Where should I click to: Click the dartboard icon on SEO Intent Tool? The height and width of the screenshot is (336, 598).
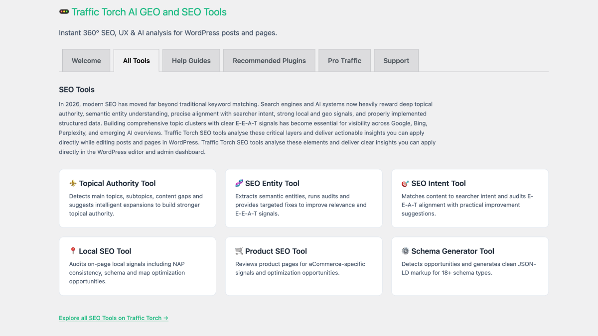(406, 183)
